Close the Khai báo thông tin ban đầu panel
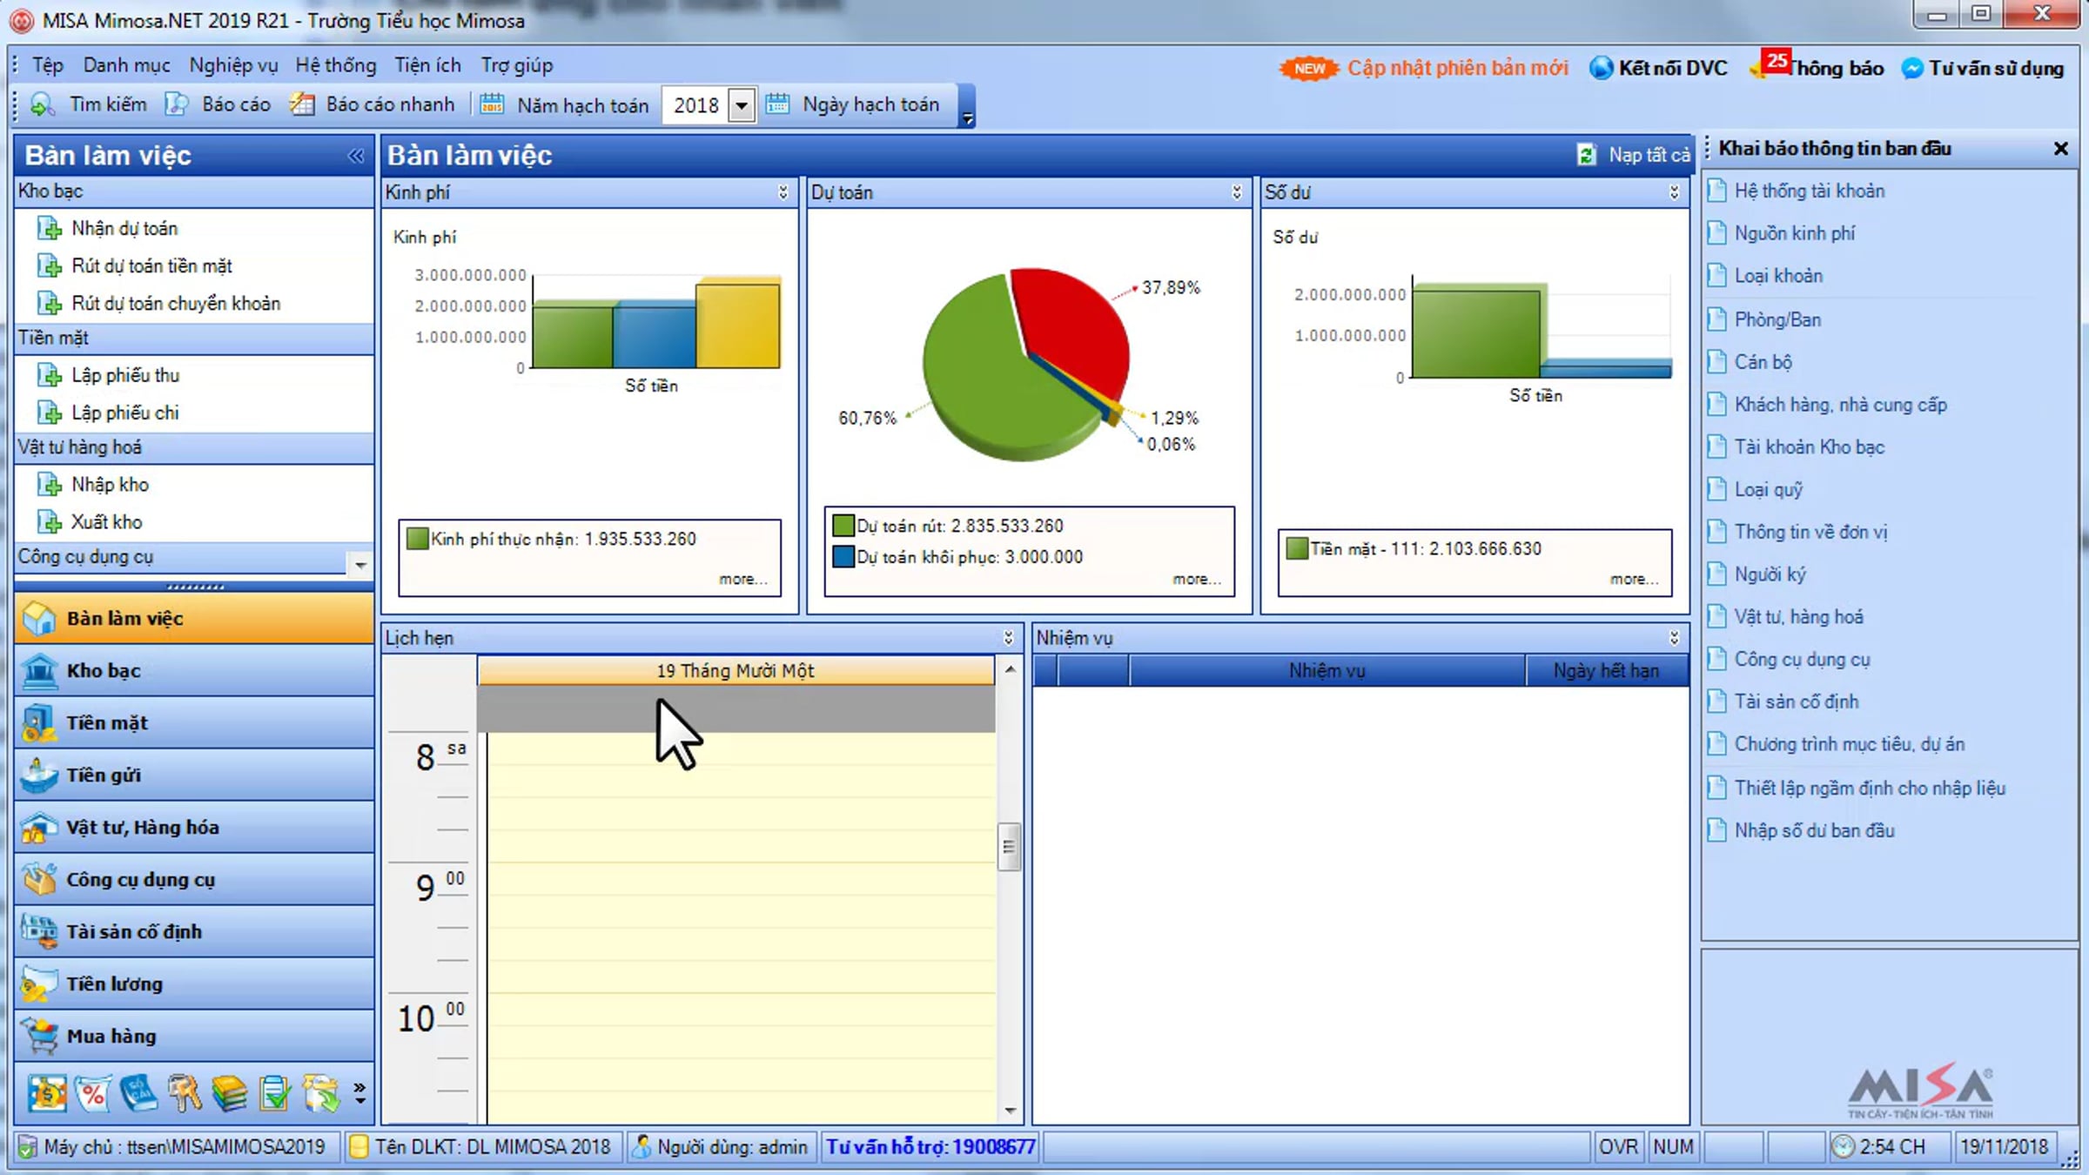Viewport: 2089px width, 1175px height. 2060,149
